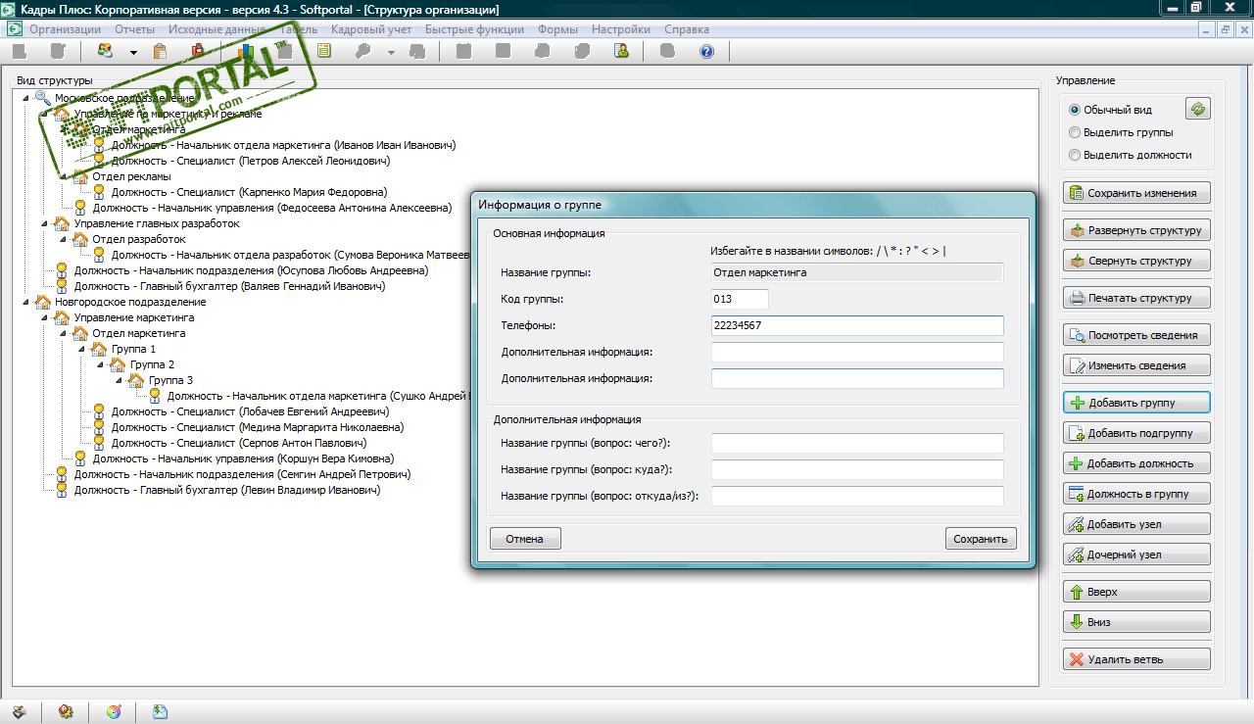
Task: Move the branch down with Вниз
Action: click(x=1136, y=621)
